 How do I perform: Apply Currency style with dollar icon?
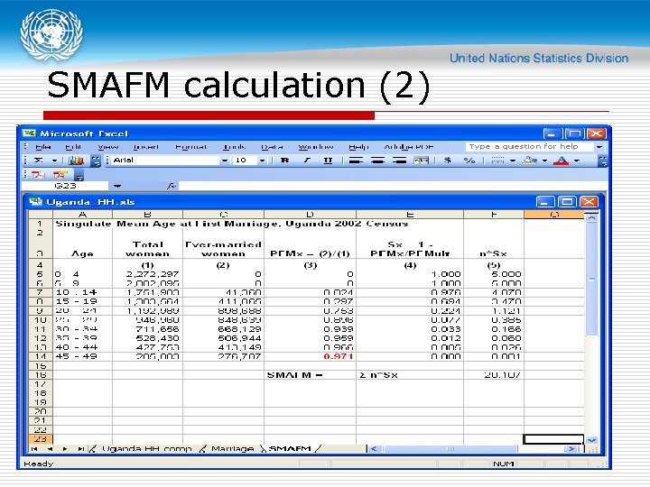pyautogui.click(x=447, y=161)
